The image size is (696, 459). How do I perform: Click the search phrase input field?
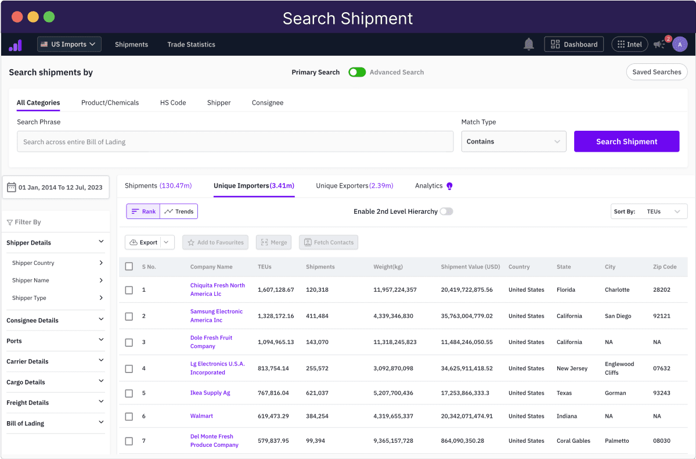[235, 141]
